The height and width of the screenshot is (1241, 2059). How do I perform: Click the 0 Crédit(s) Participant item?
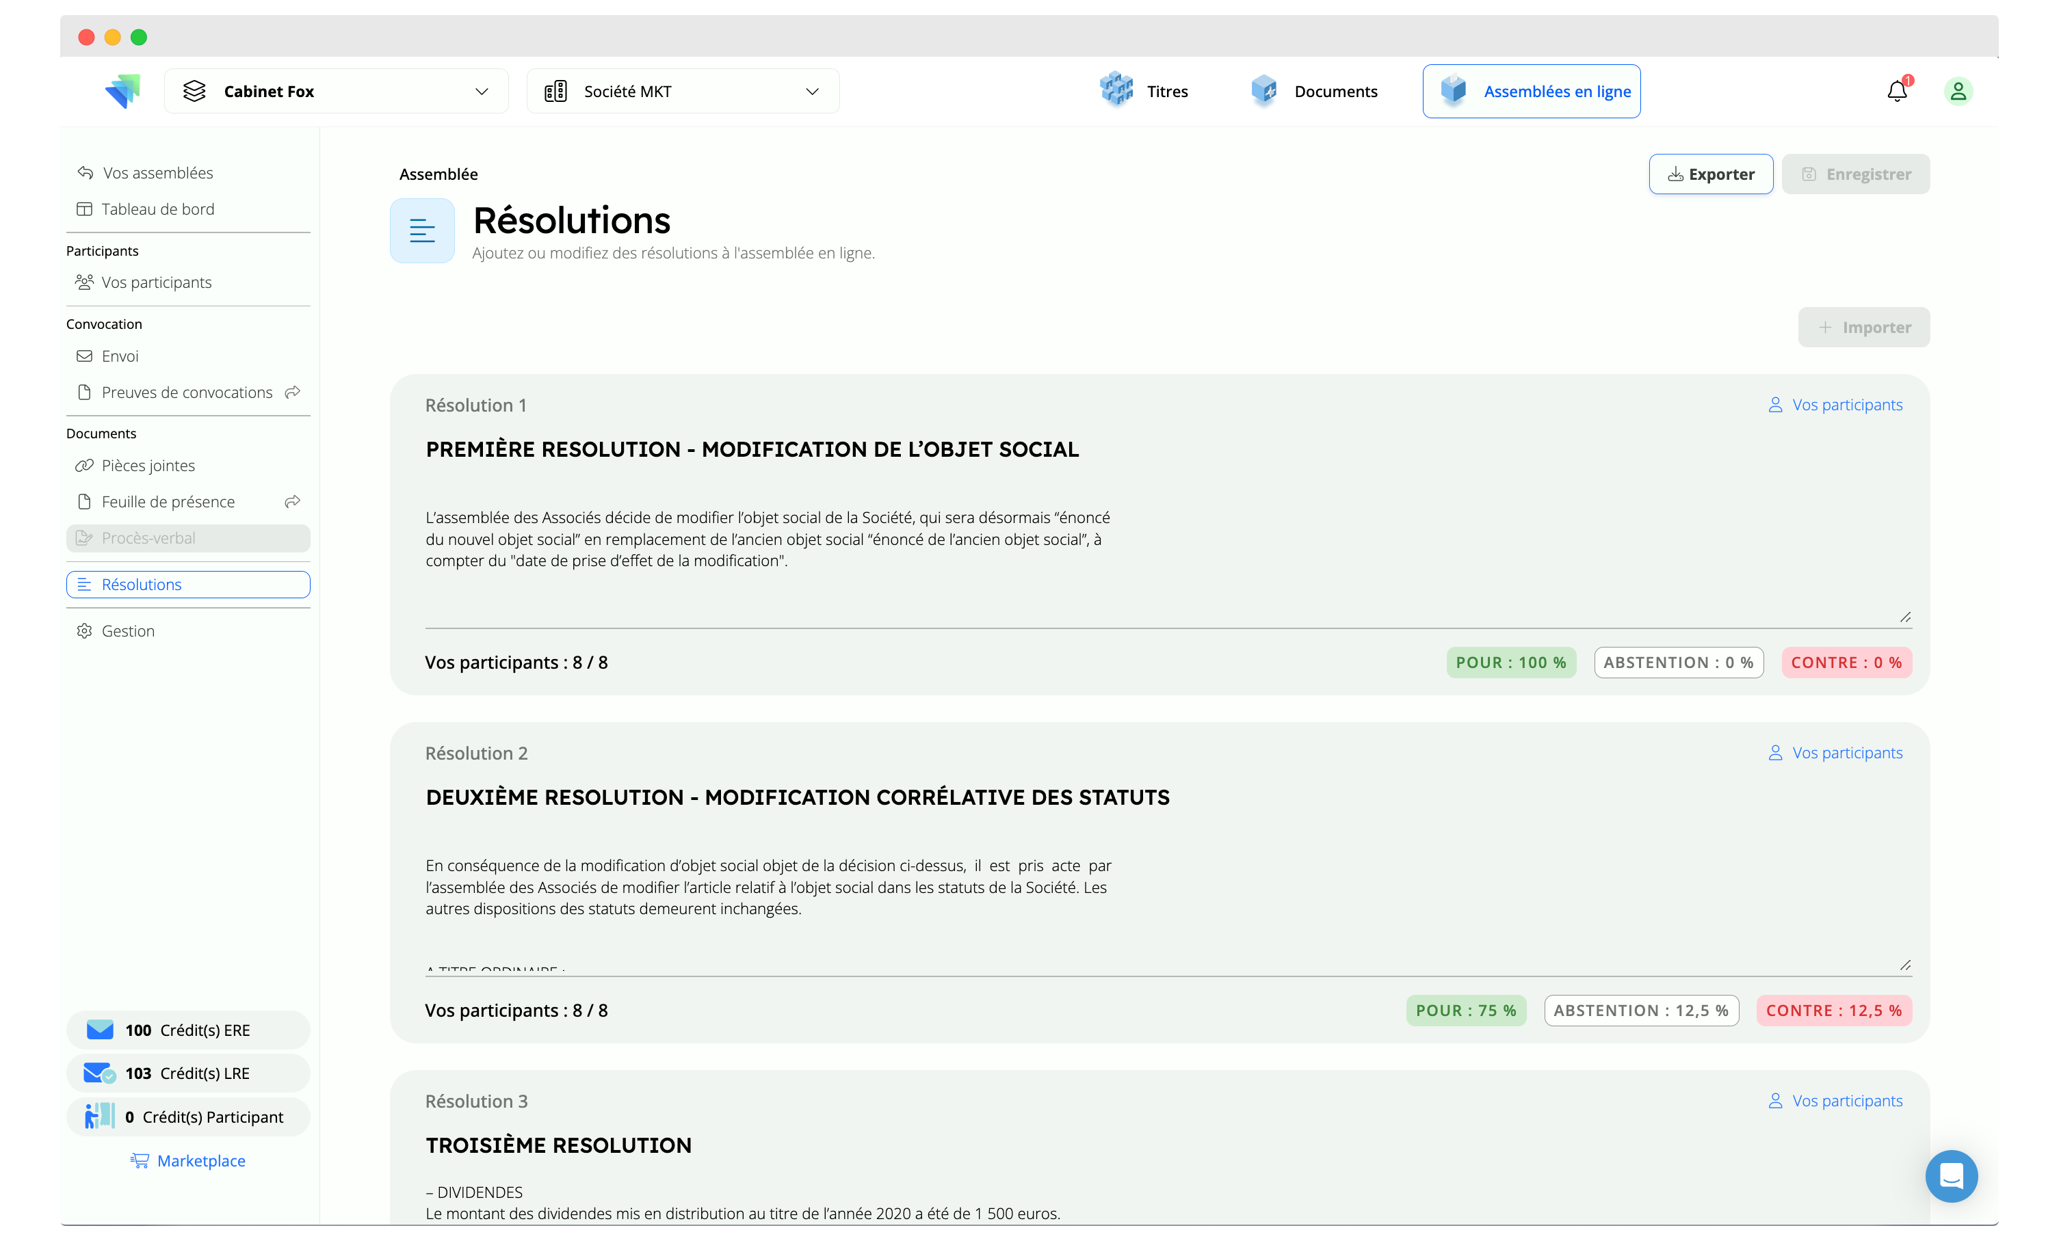pos(188,1117)
